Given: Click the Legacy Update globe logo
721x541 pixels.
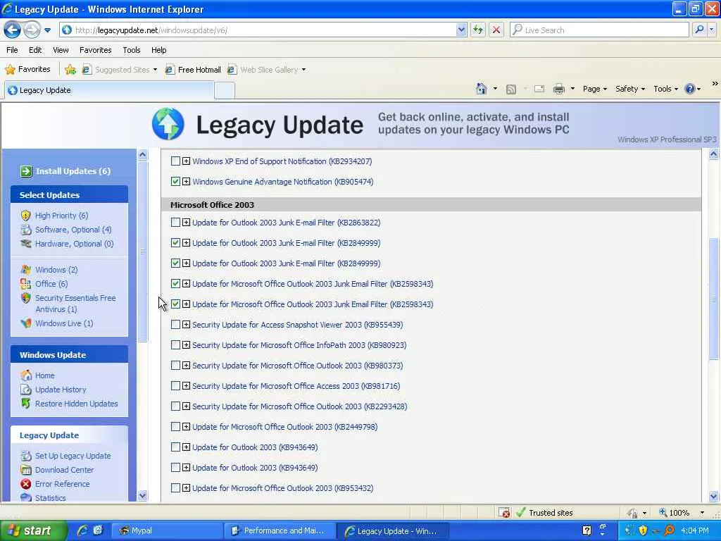Looking at the screenshot, I should pos(168,124).
